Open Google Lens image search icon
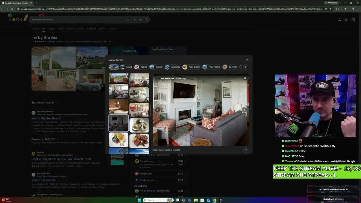Image resolution: width=361 pixels, height=203 pixels. [140, 20]
